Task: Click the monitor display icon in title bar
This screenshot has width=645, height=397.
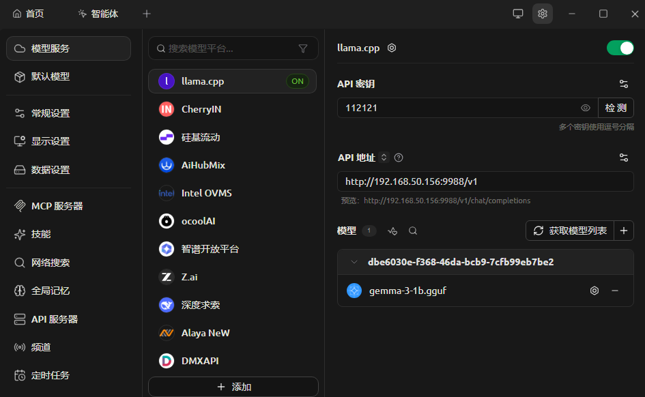Action: point(518,14)
